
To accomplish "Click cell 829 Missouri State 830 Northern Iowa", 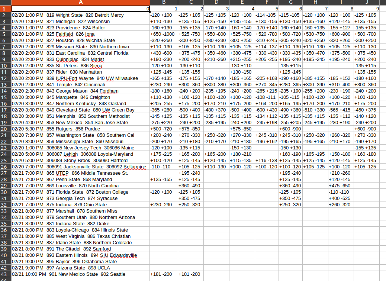I will pyautogui.click(x=80, y=47).
